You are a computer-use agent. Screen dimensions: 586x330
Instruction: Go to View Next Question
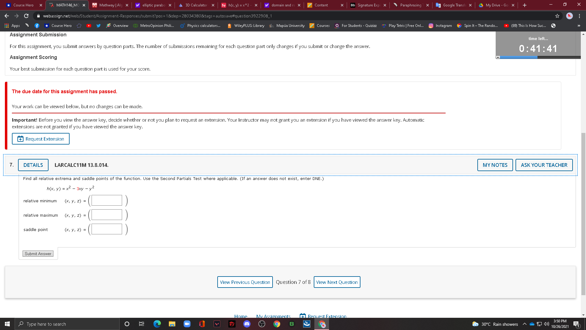pyautogui.click(x=337, y=282)
